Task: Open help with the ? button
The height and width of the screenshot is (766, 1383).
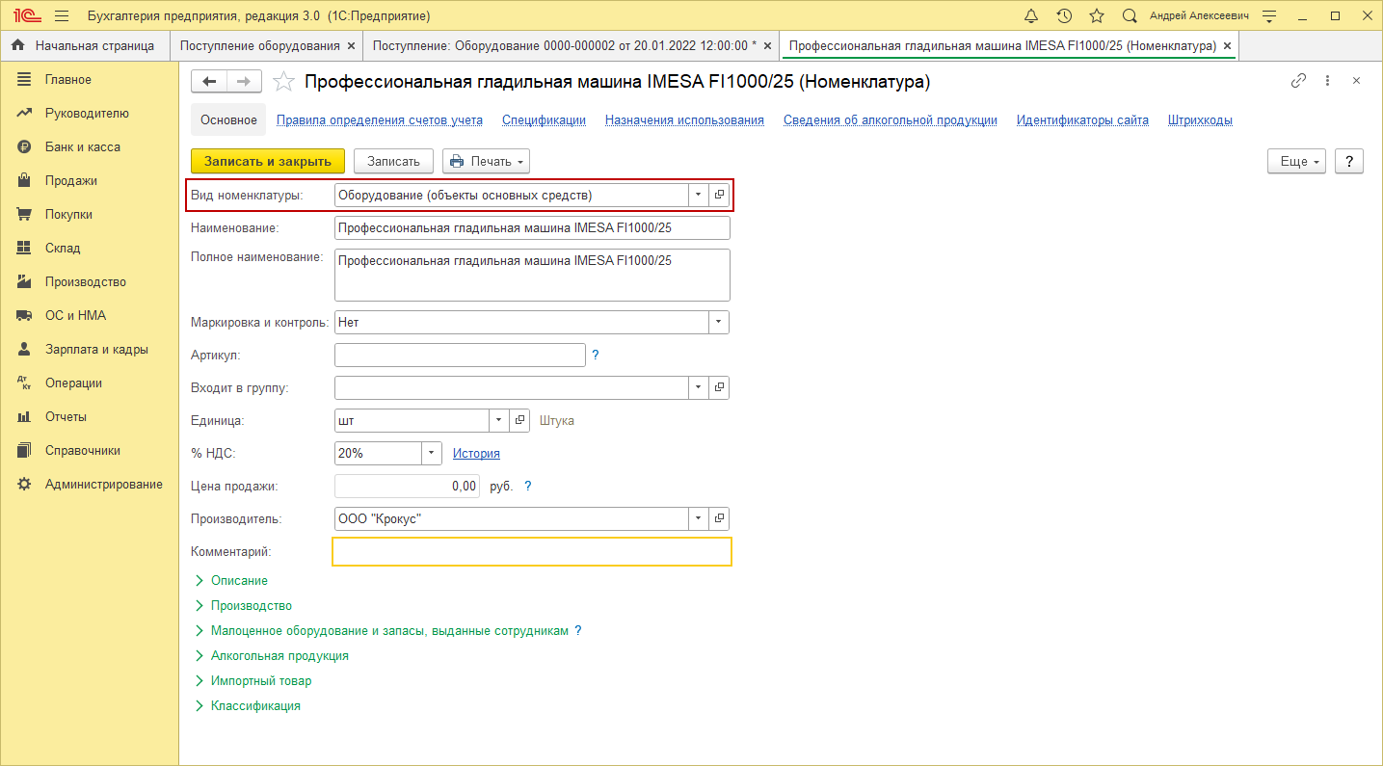Action: 1349,161
